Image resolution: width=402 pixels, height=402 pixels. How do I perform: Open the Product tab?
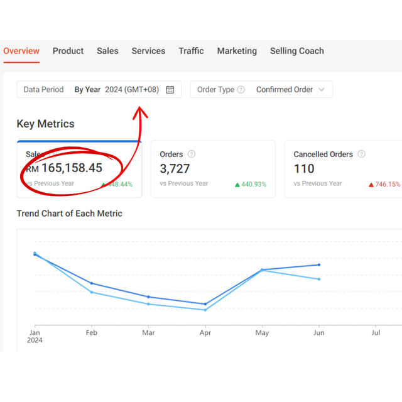pyautogui.click(x=68, y=51)
